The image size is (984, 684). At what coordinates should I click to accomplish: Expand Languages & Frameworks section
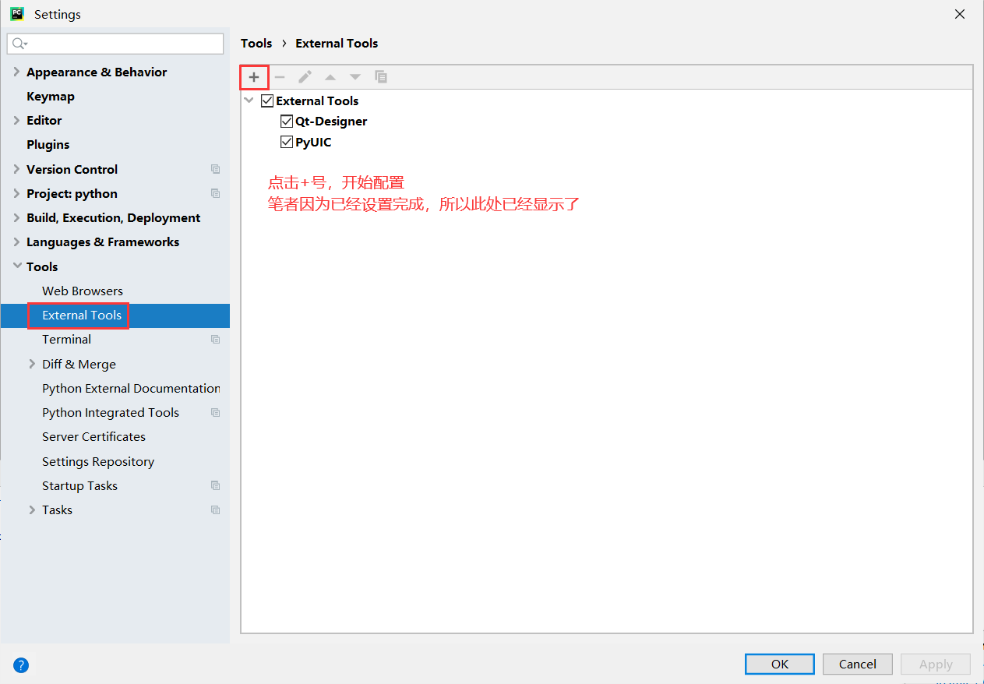(x=17, y=242)
